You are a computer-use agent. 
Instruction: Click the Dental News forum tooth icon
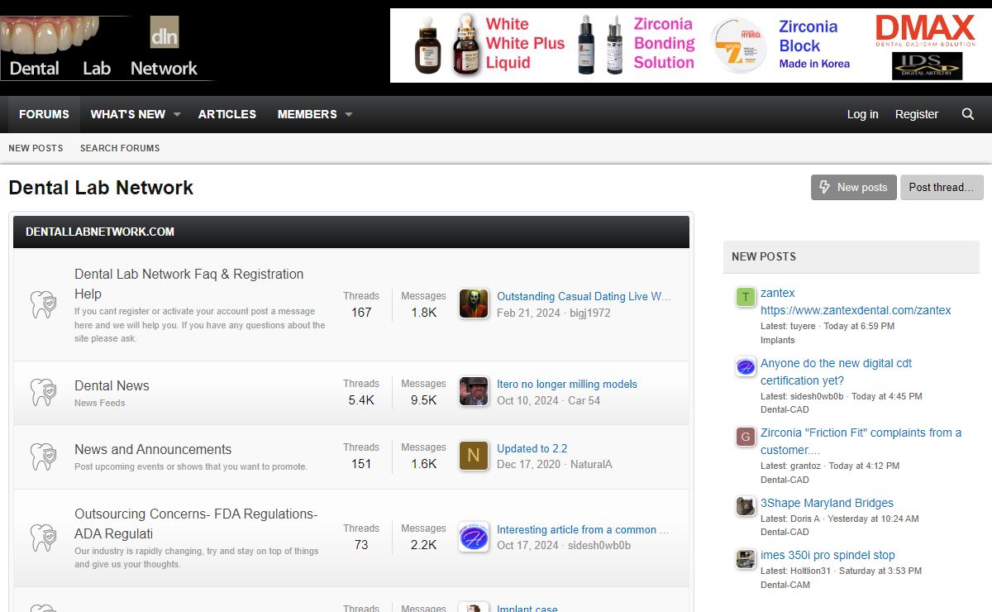pos(43,392)
